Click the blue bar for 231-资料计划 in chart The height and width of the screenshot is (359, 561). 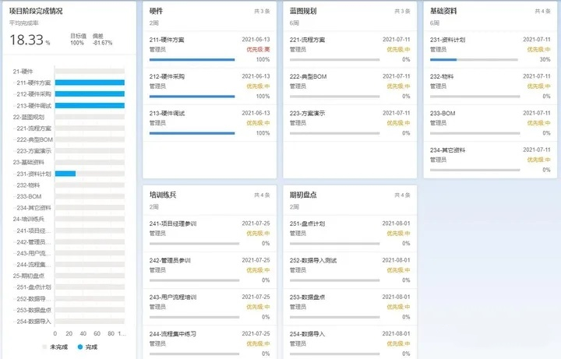(x=65, y=174)
